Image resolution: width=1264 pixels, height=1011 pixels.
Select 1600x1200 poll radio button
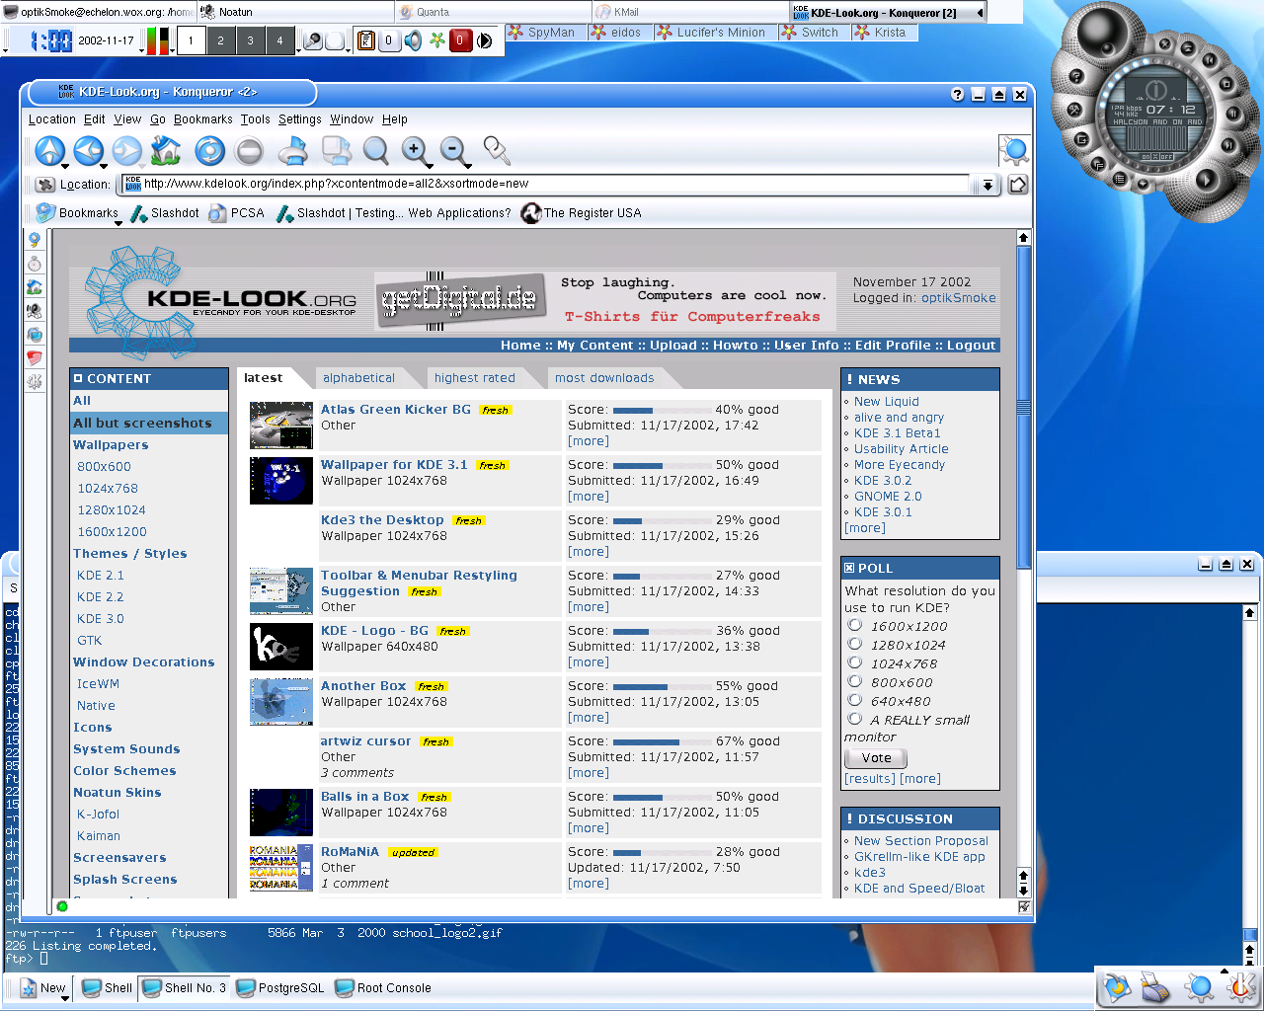855,625
